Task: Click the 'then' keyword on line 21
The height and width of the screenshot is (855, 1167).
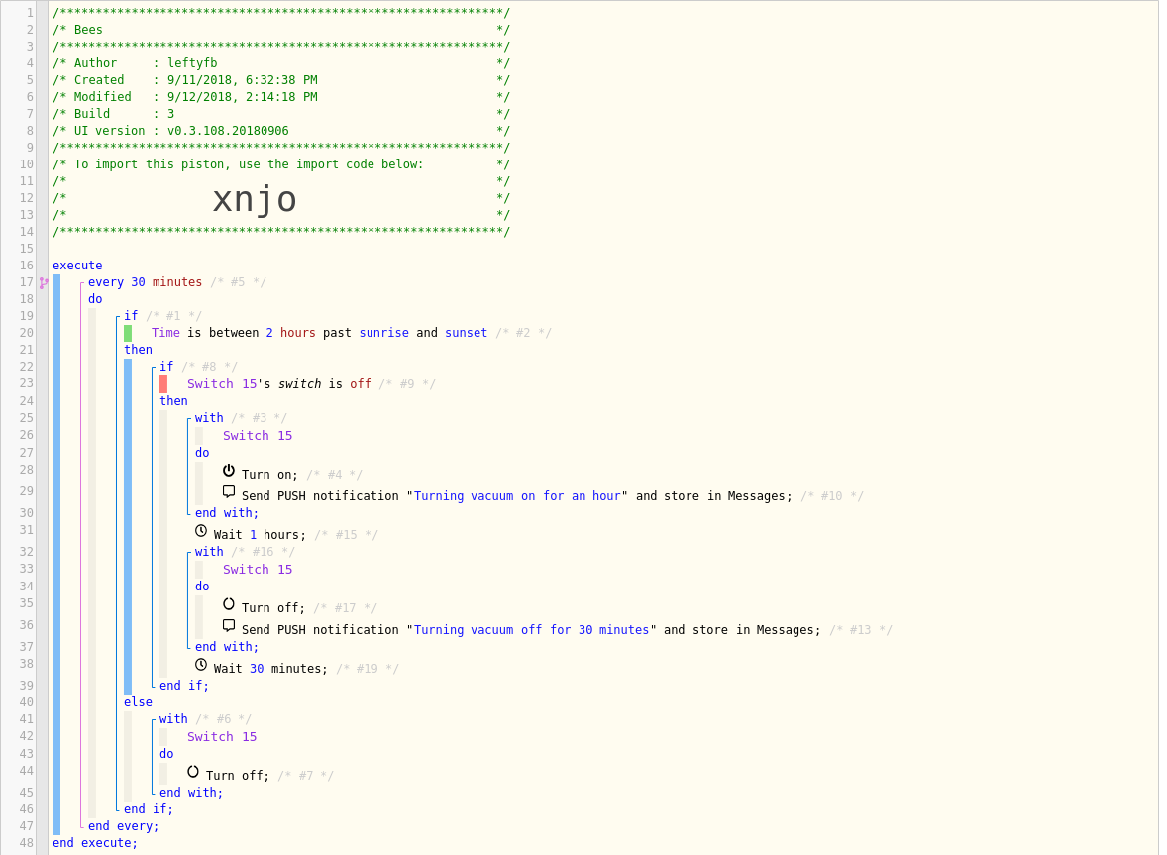Action: click(x=139, y=349)
